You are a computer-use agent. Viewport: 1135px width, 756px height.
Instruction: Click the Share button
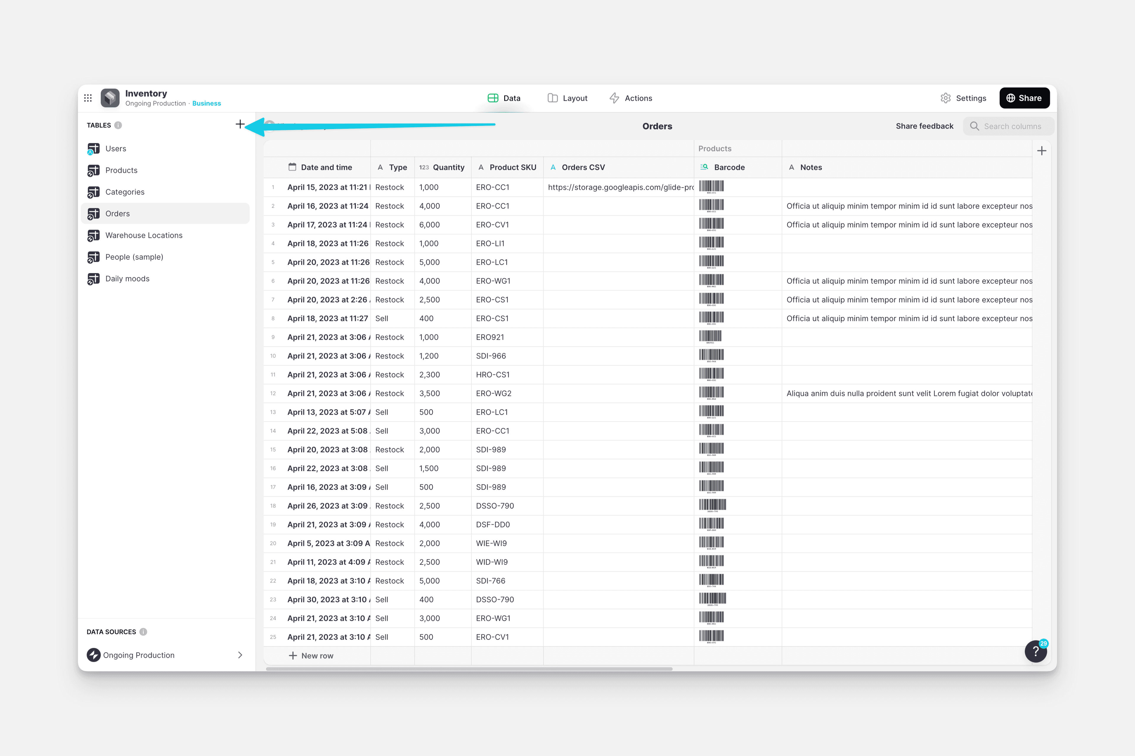pos(1024,98)
